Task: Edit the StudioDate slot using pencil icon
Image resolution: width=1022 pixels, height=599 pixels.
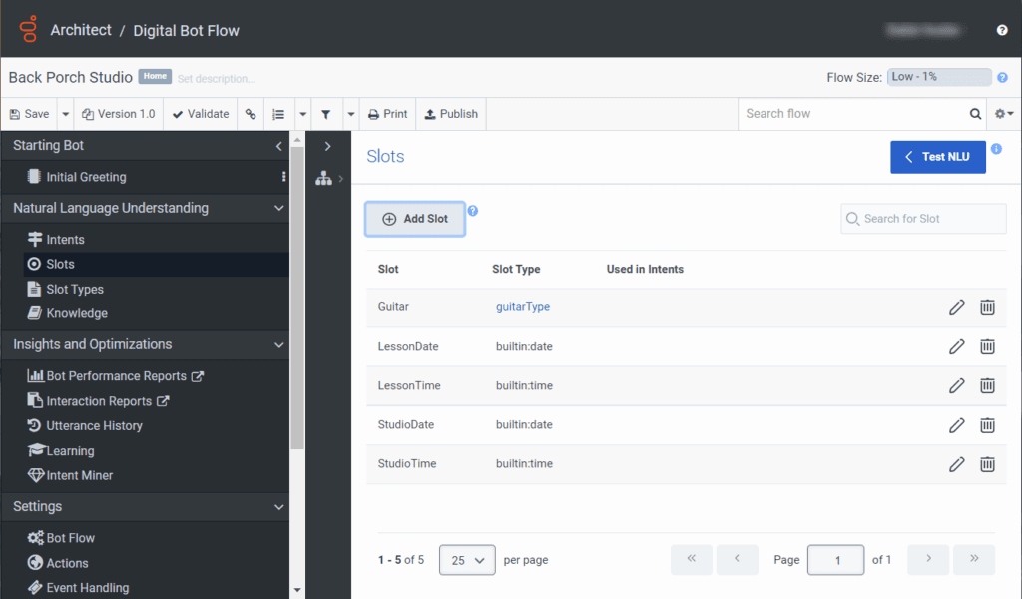Action: coord(956,425)
